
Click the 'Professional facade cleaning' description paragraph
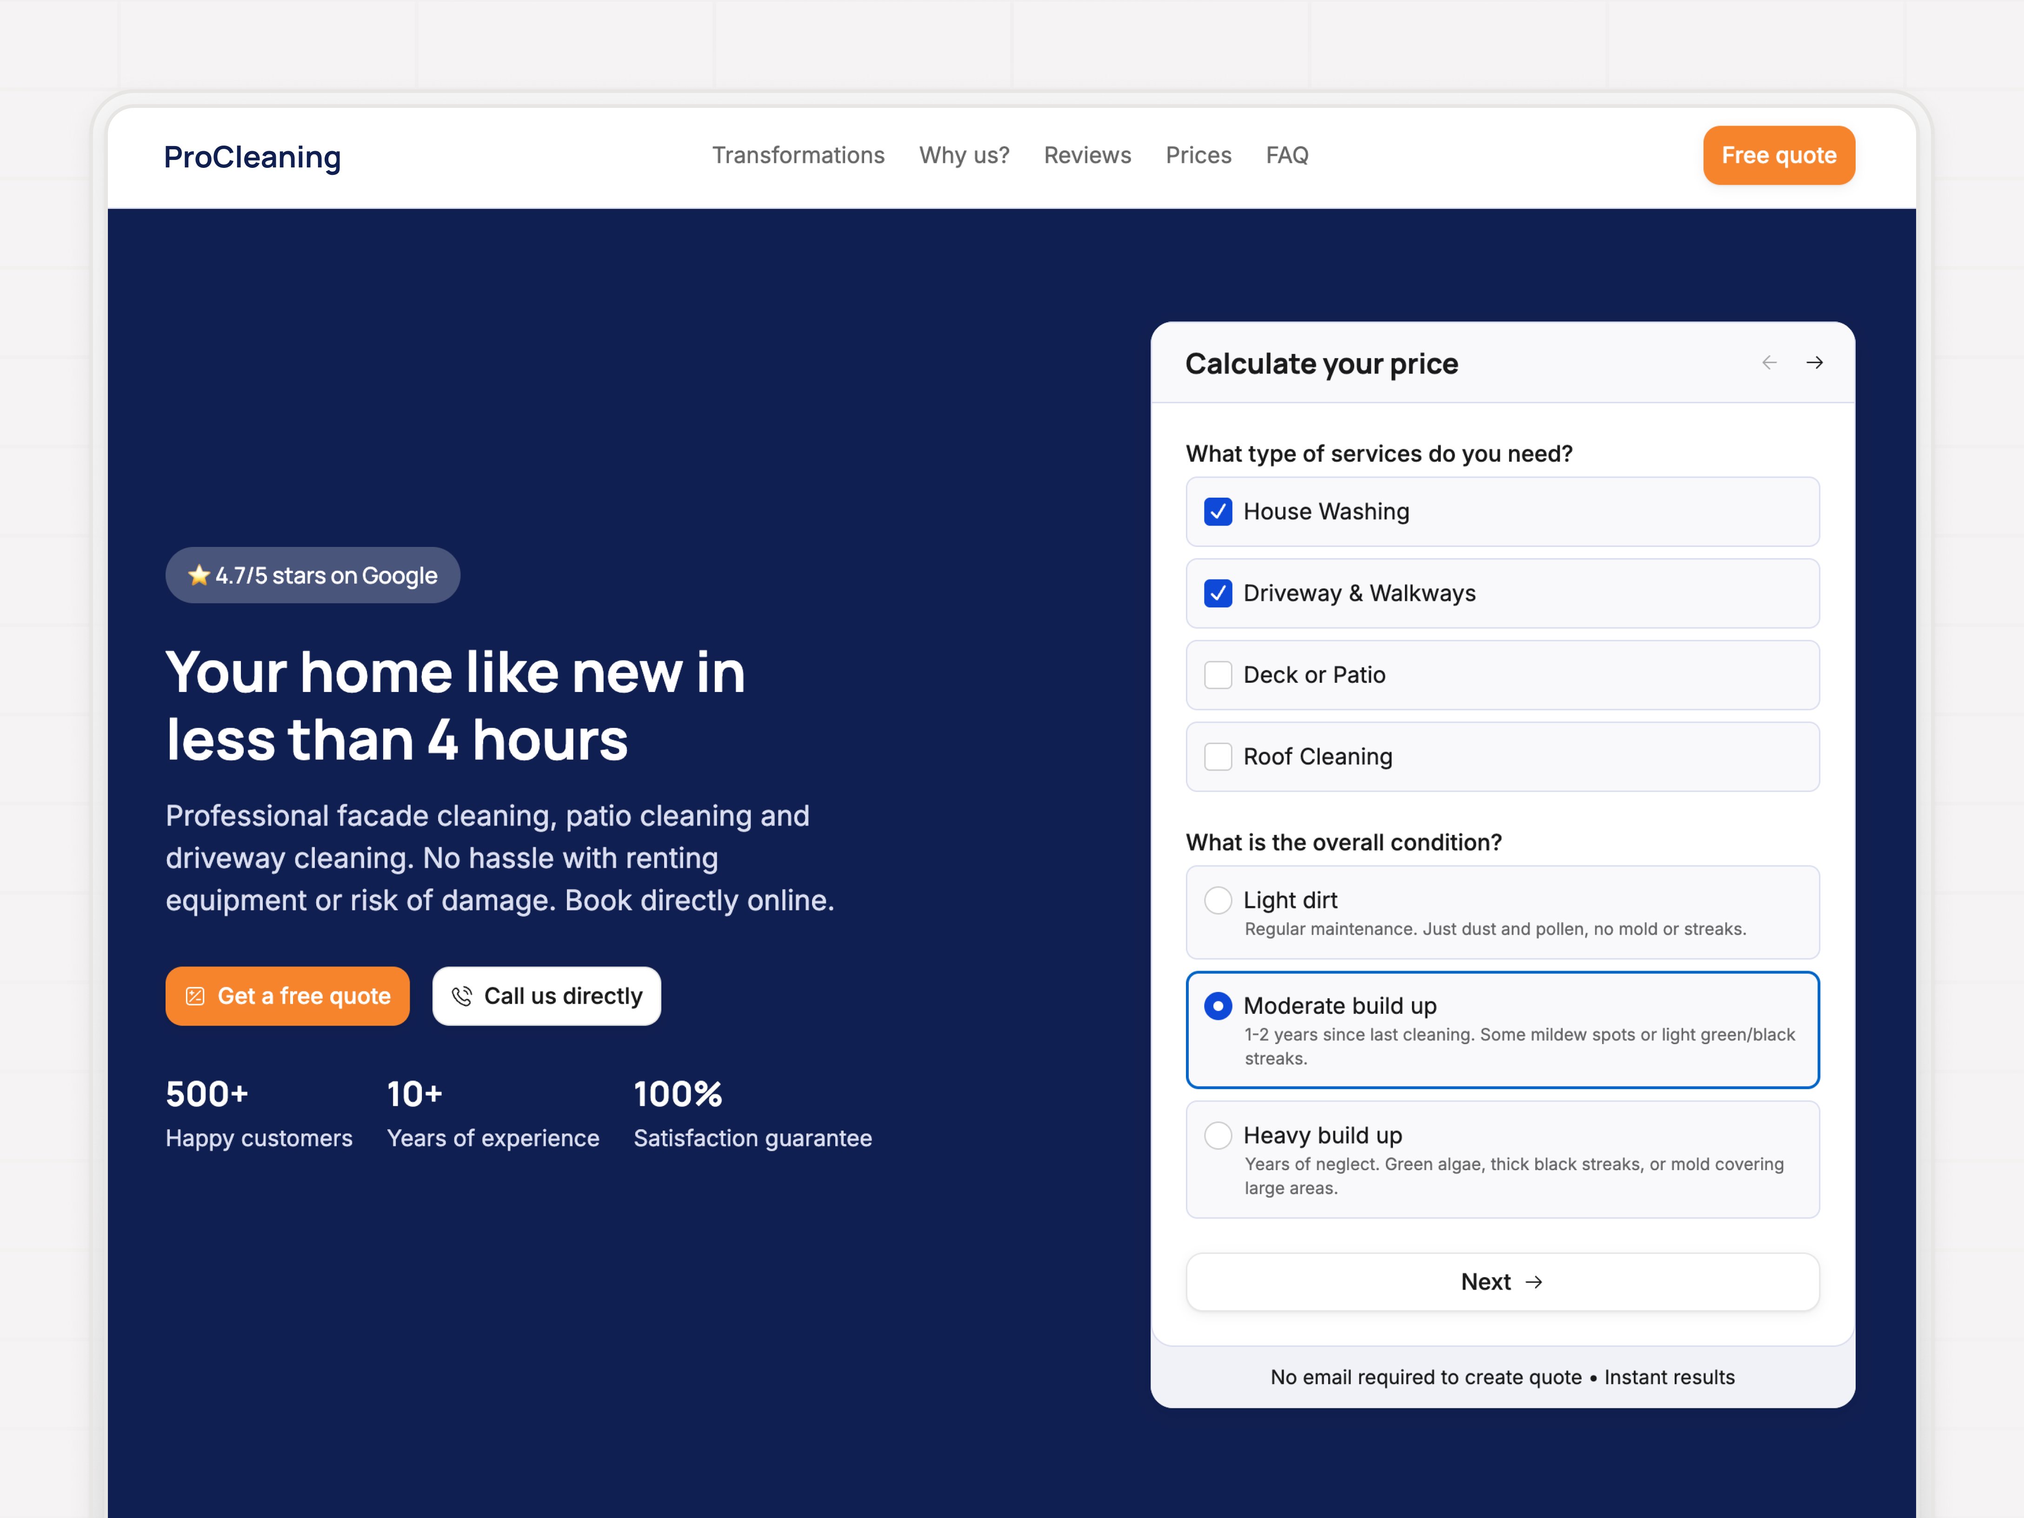click(x=499, y=858)
